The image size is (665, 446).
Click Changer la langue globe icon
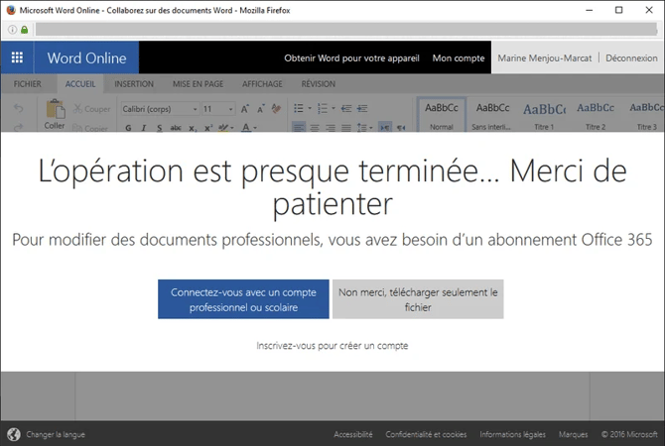tap(14, 434)
